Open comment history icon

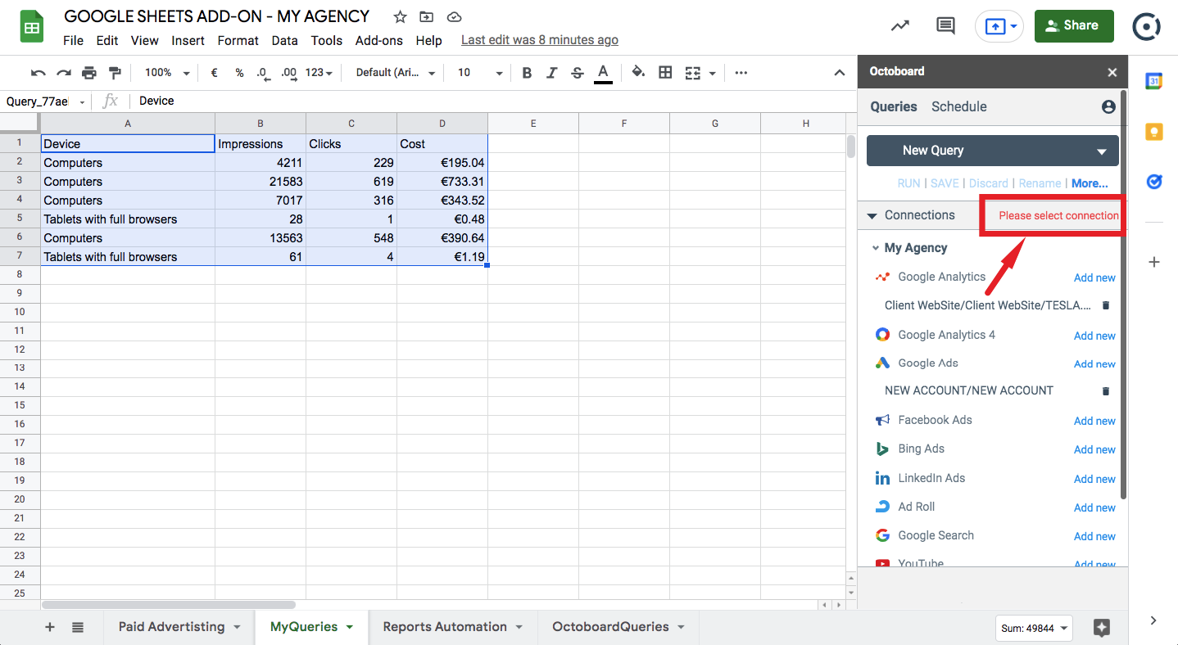[945, 25]
